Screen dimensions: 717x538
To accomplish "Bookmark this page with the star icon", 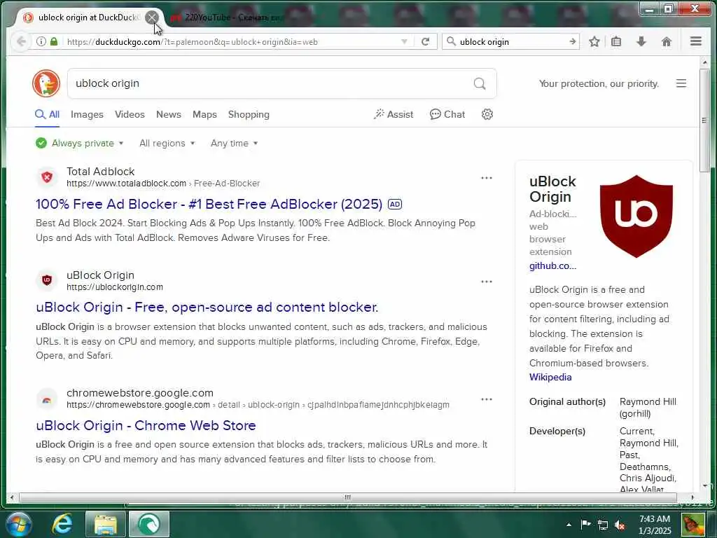I will point(594,41).
